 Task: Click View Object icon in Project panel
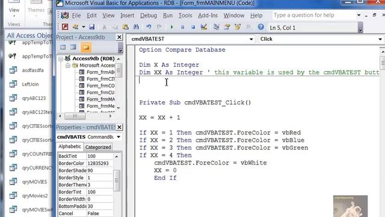click(73, 47)
